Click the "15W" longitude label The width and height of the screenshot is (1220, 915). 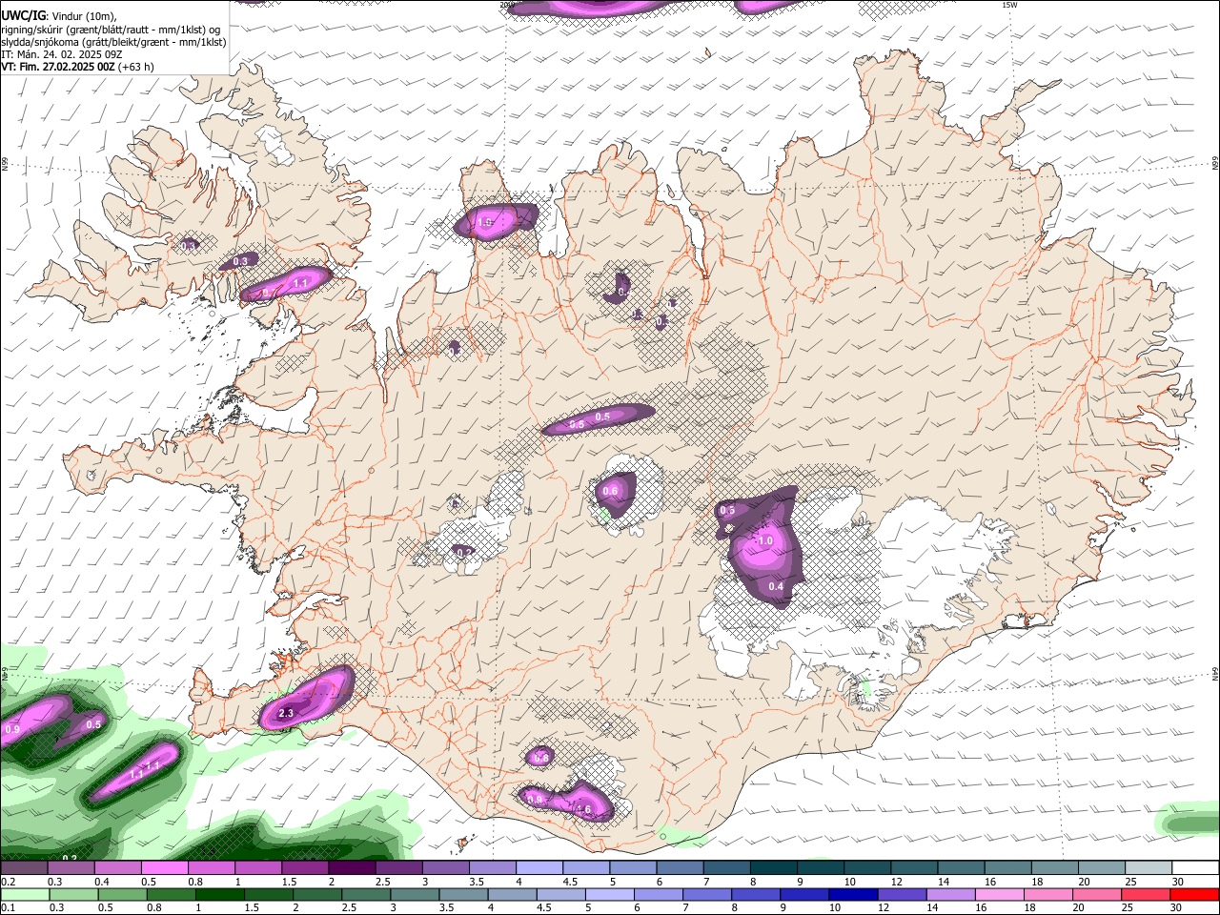[1010, 5]
